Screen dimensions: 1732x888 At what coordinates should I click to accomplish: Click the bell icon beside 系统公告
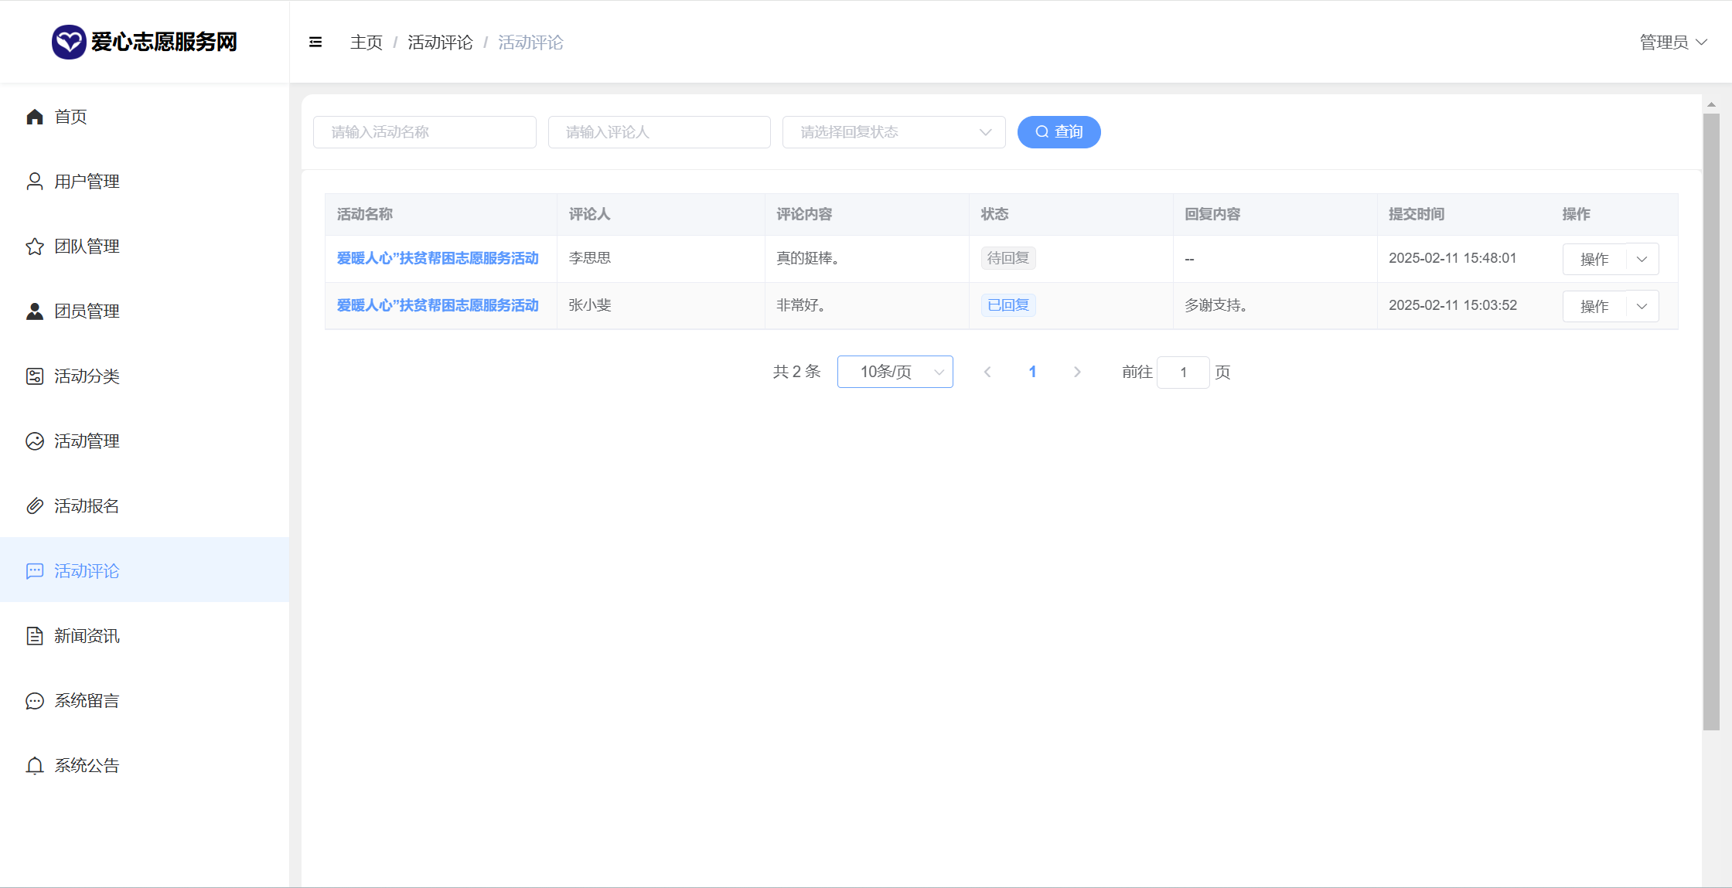[x=35, y=766]
